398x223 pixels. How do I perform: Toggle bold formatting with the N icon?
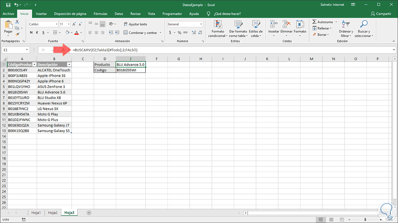(x=31, y=33)
